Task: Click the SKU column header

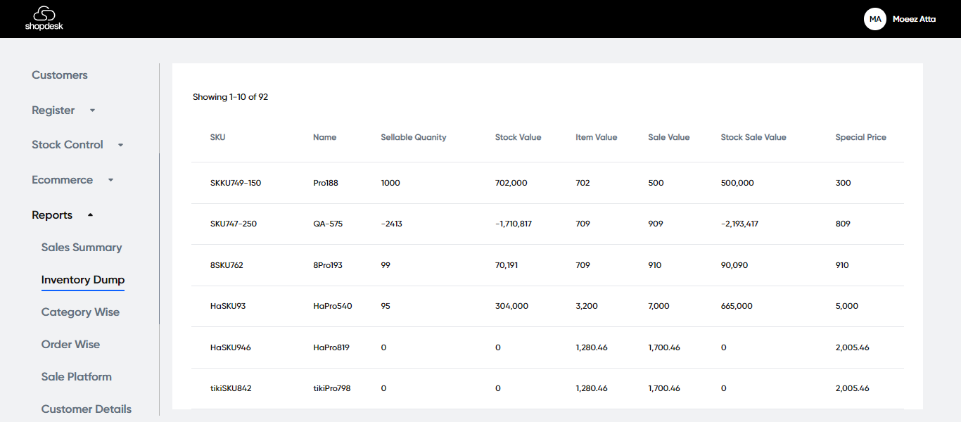Action: tap(217, 138)
